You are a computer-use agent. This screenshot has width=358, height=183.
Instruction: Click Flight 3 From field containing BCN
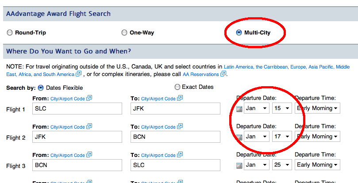tap(77, 165)
